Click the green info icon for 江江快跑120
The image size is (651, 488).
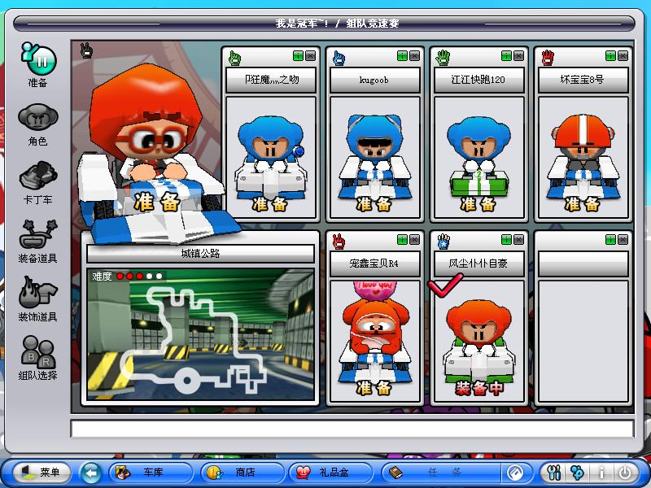[506, 56]
